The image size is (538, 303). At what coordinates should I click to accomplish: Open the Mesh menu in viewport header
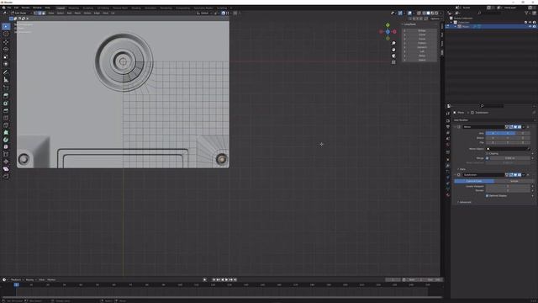click(x=77, y=13)
